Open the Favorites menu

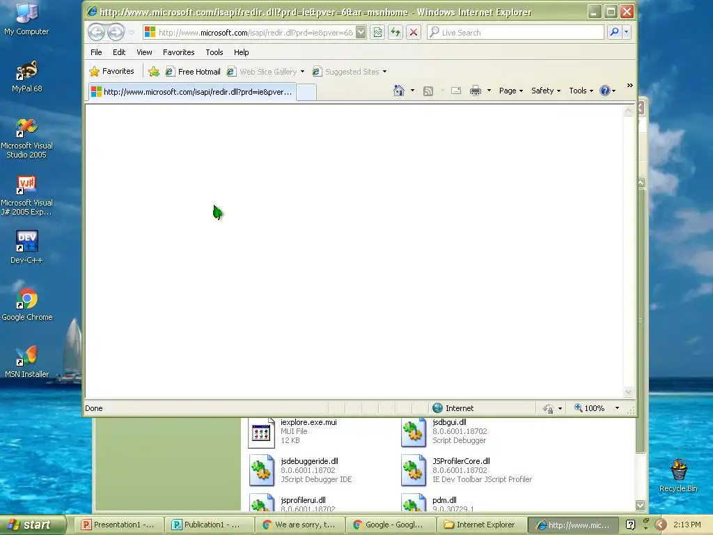coord(179,52)
